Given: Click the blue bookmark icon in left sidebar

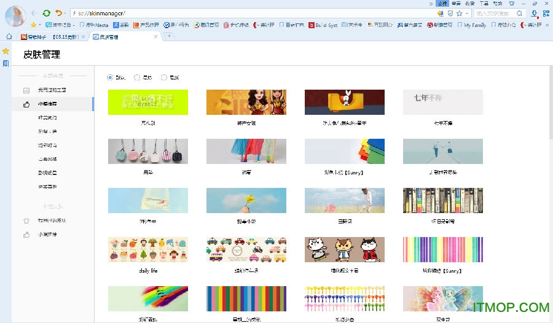Looking at the screenshot, I should click(x=6, y=63).
